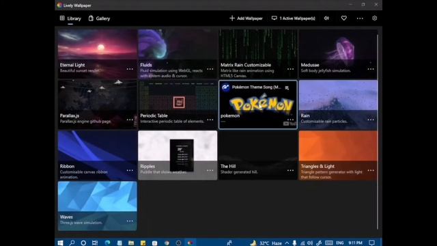Click the heart support icon
Image resolution: width=437 pixels, height=246 pixels.
(x=344, y=18)
